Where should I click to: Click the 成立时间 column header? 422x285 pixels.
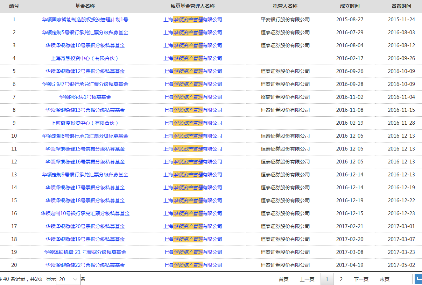350,6
